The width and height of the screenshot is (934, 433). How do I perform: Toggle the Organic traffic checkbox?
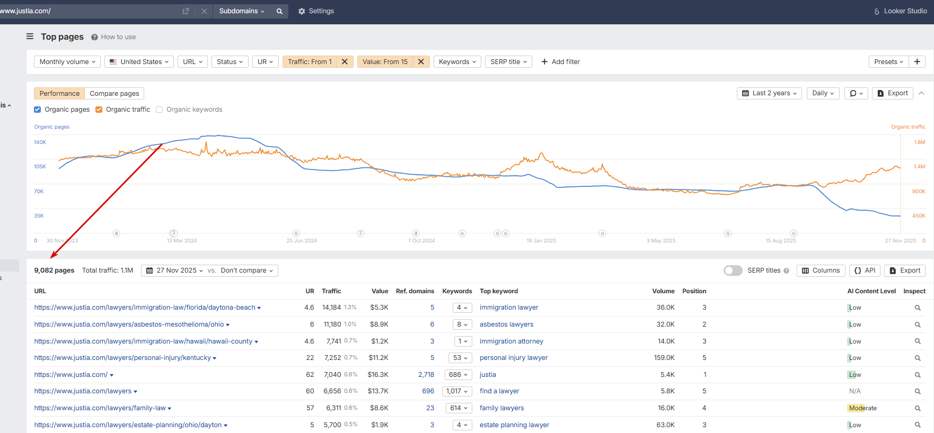[x=99, y=110]
